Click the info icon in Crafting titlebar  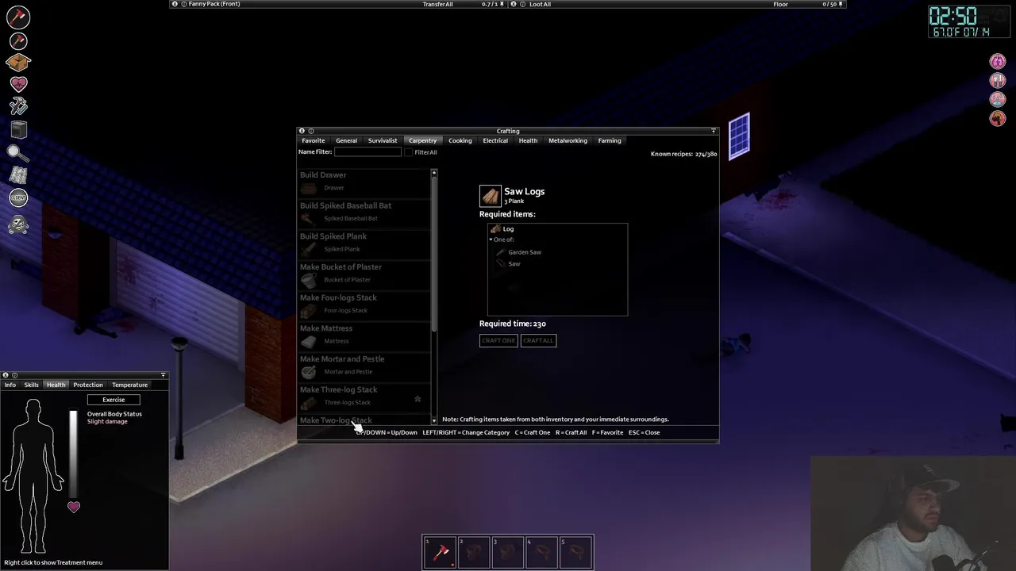[x=310, y=131]
